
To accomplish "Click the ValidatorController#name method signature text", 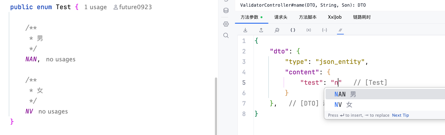I will click(x=304, y=5).
